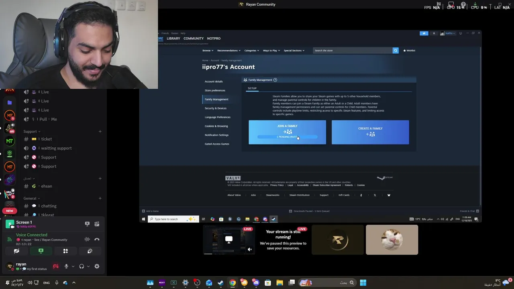Open Cookies & Browsing in sidebar
The height and width of the screenshot is (289, 514).
pos(216,126)
